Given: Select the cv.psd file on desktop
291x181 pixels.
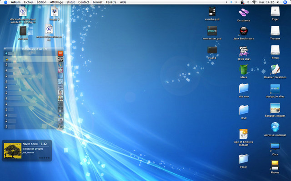Looking at the screenshot, I should tap(212, 50).
